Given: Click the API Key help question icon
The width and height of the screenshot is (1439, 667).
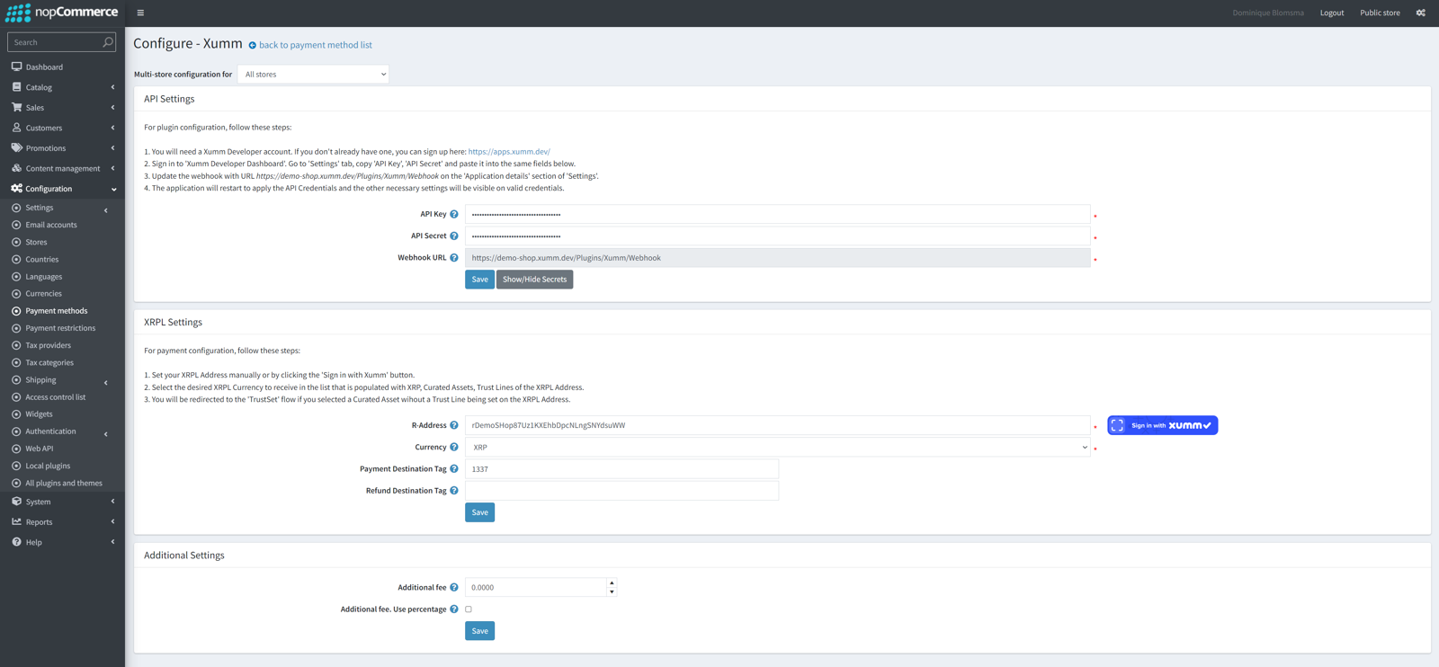Looking at the screenshot, I should tap(454, 214).
